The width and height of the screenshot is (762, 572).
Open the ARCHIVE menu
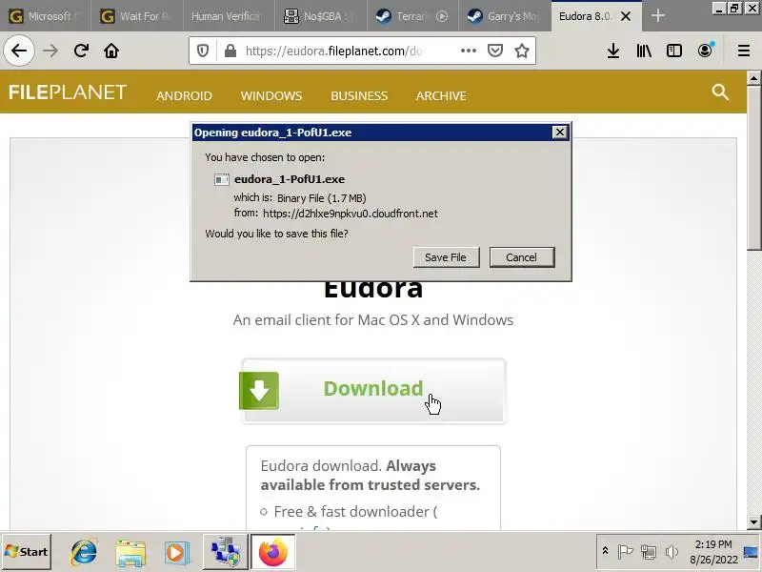click(x=441, y=96)
